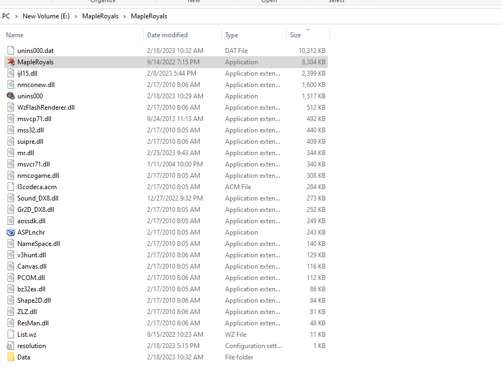Image resolution: width=502 pixels, height=367 pixels.
Task: Click the resolution configuration settings icon
Action: click(x=11, y=346)
